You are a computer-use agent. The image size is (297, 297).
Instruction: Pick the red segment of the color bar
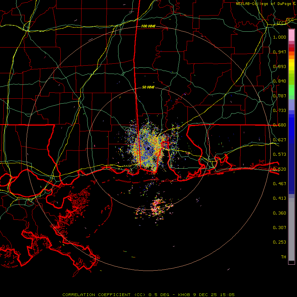tap(291, 49)
